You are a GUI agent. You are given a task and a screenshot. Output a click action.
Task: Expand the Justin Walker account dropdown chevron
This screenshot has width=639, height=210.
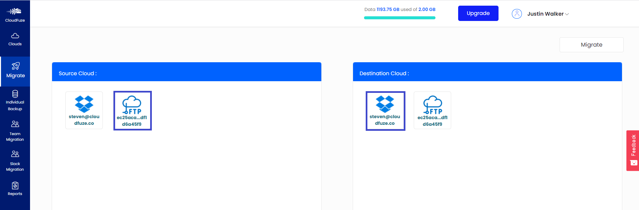pyautogui.click(x=567, y=14)
